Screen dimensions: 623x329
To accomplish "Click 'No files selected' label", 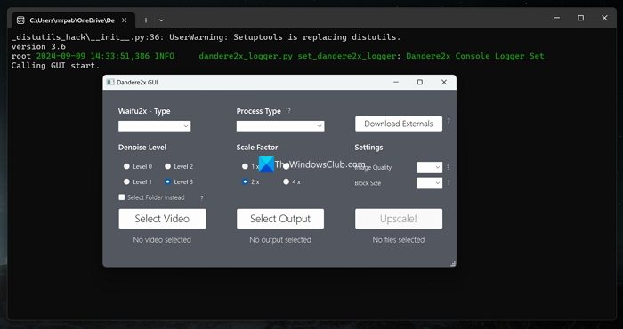I will (x=399, y=240).
